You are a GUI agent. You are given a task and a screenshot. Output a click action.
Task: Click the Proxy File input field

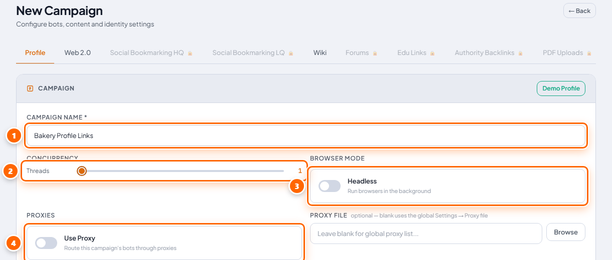point(426,233)
